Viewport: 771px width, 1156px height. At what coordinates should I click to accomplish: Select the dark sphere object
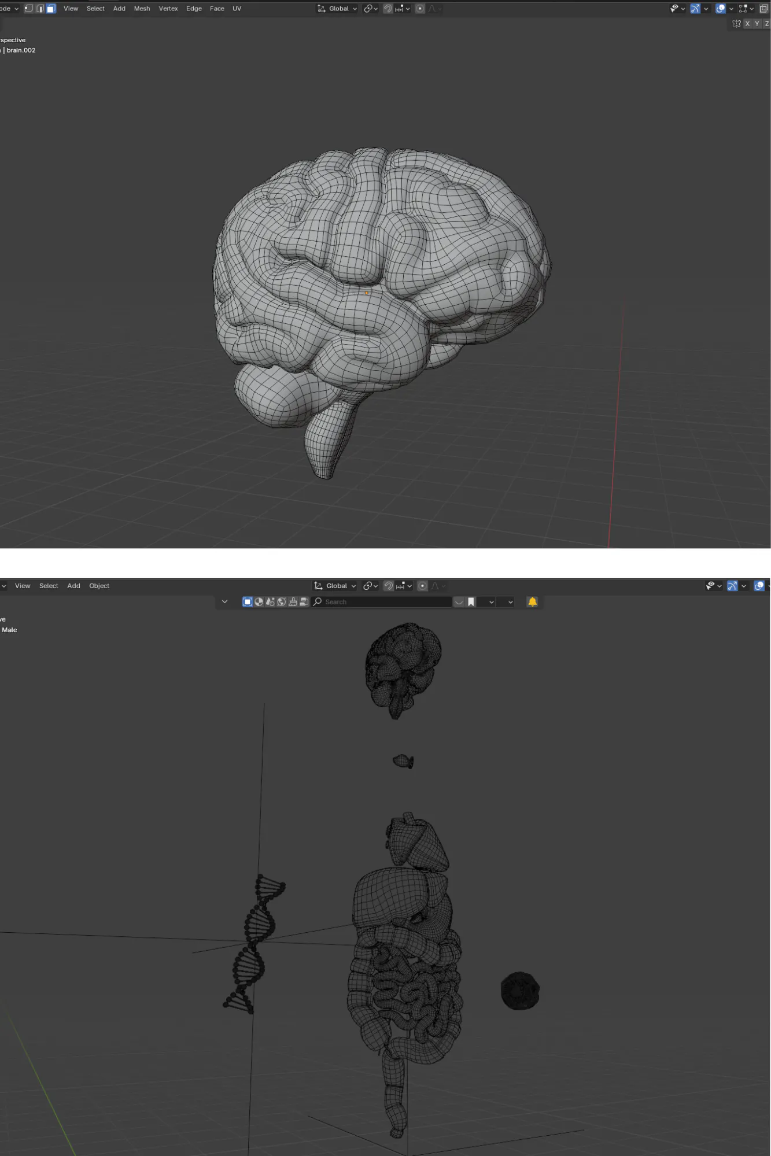[x=520, y=991]
